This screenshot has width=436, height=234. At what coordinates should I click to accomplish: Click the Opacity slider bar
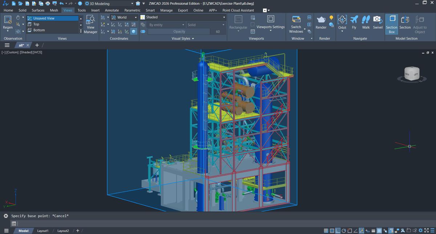point(179,32)
